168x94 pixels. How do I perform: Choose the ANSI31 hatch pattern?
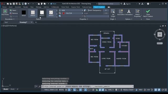(x=42, y=13)
